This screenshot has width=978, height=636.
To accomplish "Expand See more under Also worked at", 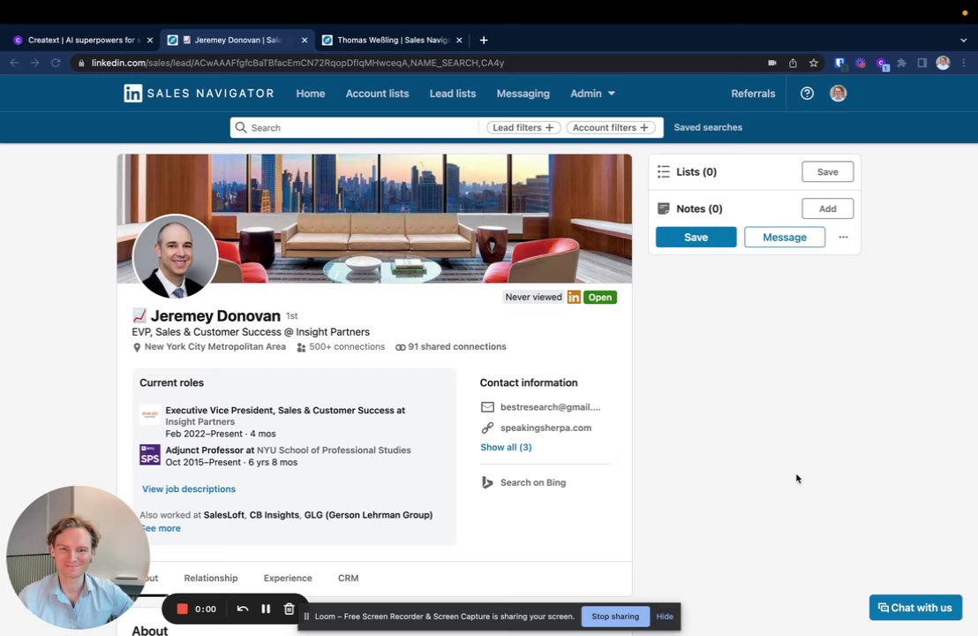I will click(x=161, y=528).
